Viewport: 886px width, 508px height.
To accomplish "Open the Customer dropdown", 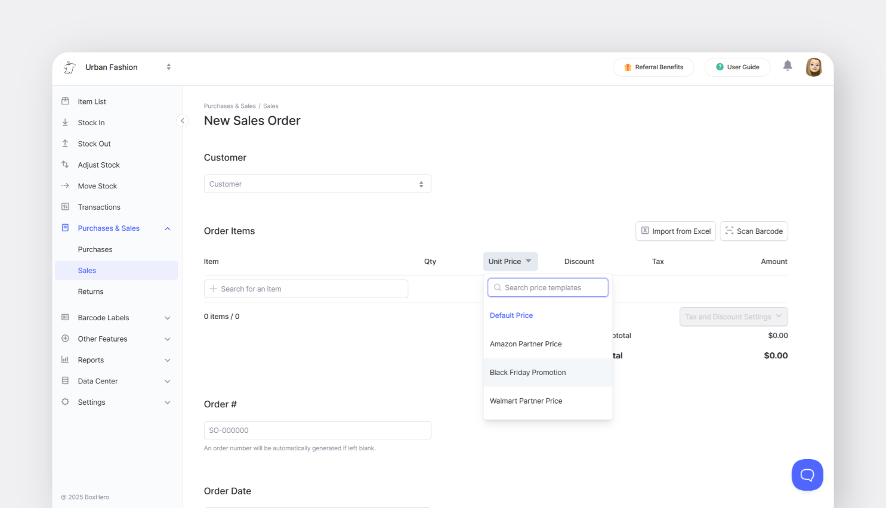I will tap(317, 184).
